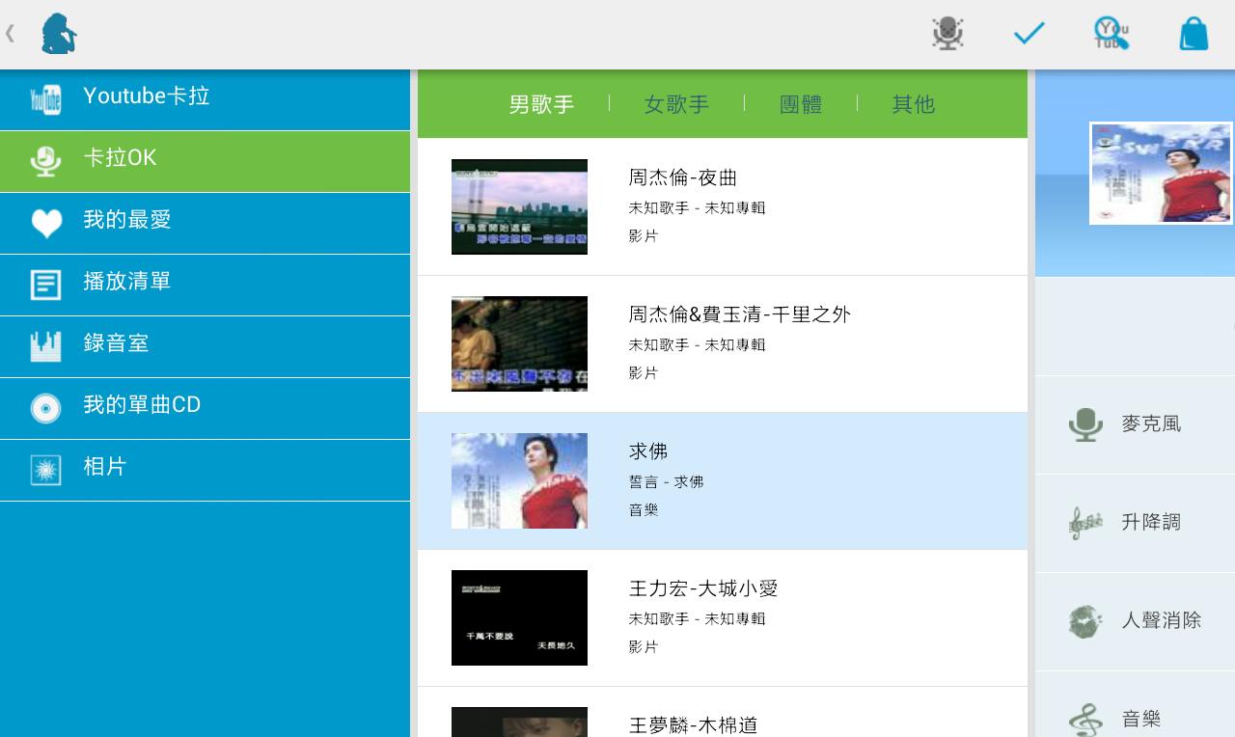Viewport: 1235px width, 737px height.
Task: Click the 錄音室 equalizer icon
Action: (x=45, y=346)
